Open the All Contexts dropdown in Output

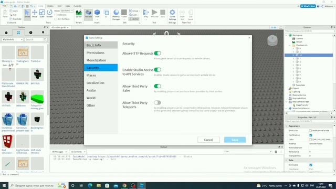pyautogui.click(x=78, y=152)
